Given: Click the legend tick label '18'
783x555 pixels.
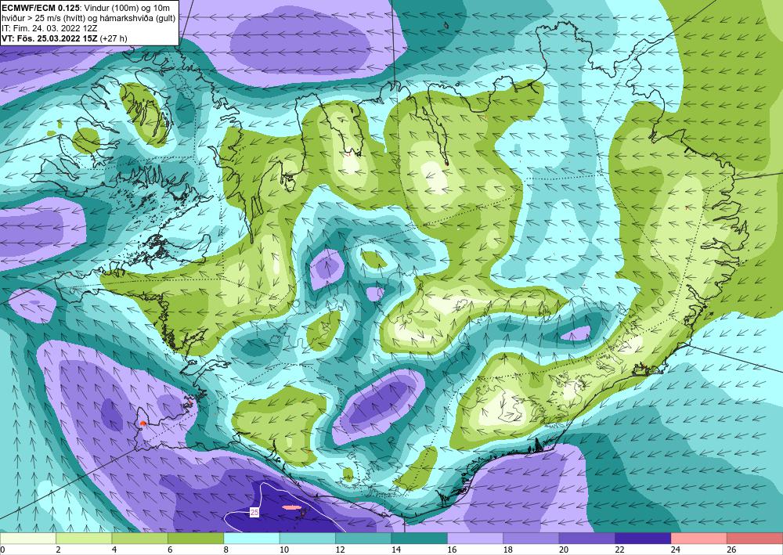Looking at the screenshot, I should click(507, 550).
